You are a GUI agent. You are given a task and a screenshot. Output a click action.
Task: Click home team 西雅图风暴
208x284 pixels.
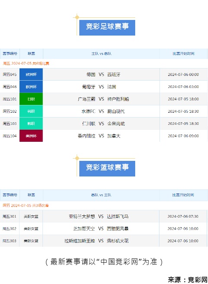click(118, 229)
